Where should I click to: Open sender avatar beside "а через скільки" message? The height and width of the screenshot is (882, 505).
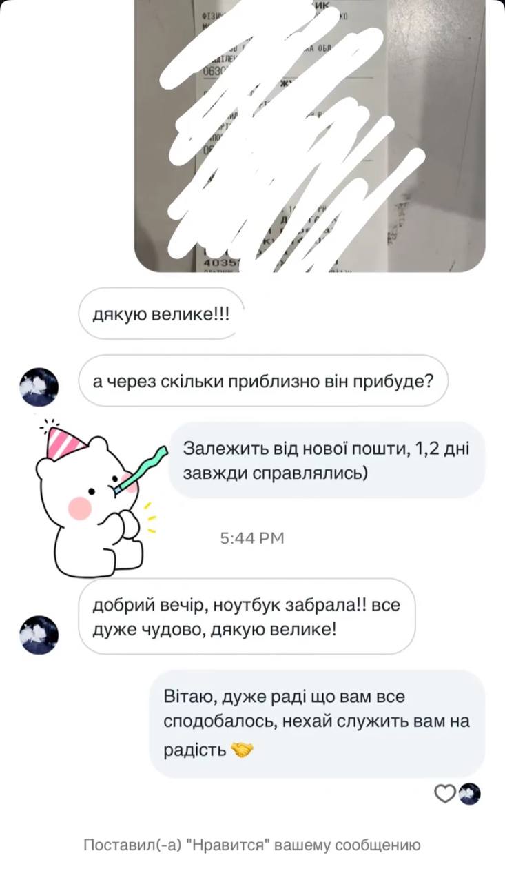tap(39, 387)
